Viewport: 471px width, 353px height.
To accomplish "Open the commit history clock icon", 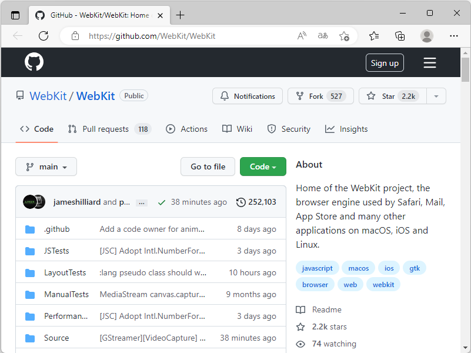I will (x=240, y=202).
